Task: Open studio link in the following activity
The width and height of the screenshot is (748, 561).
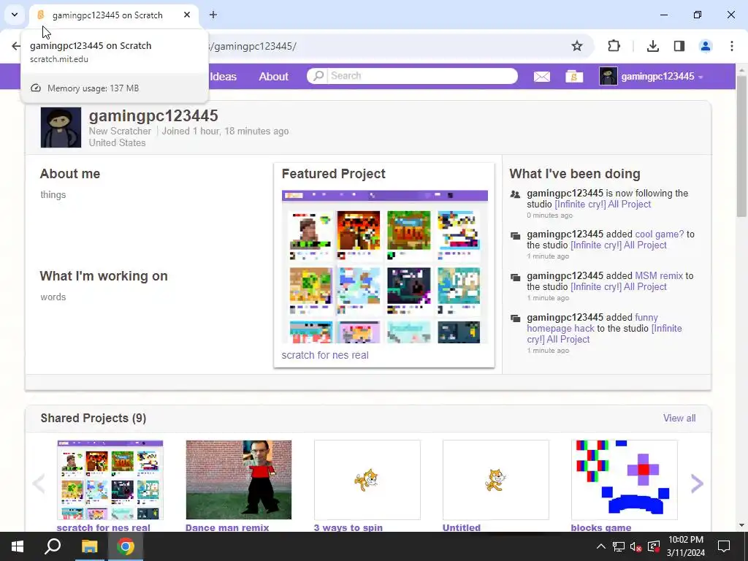Action: 603,205
